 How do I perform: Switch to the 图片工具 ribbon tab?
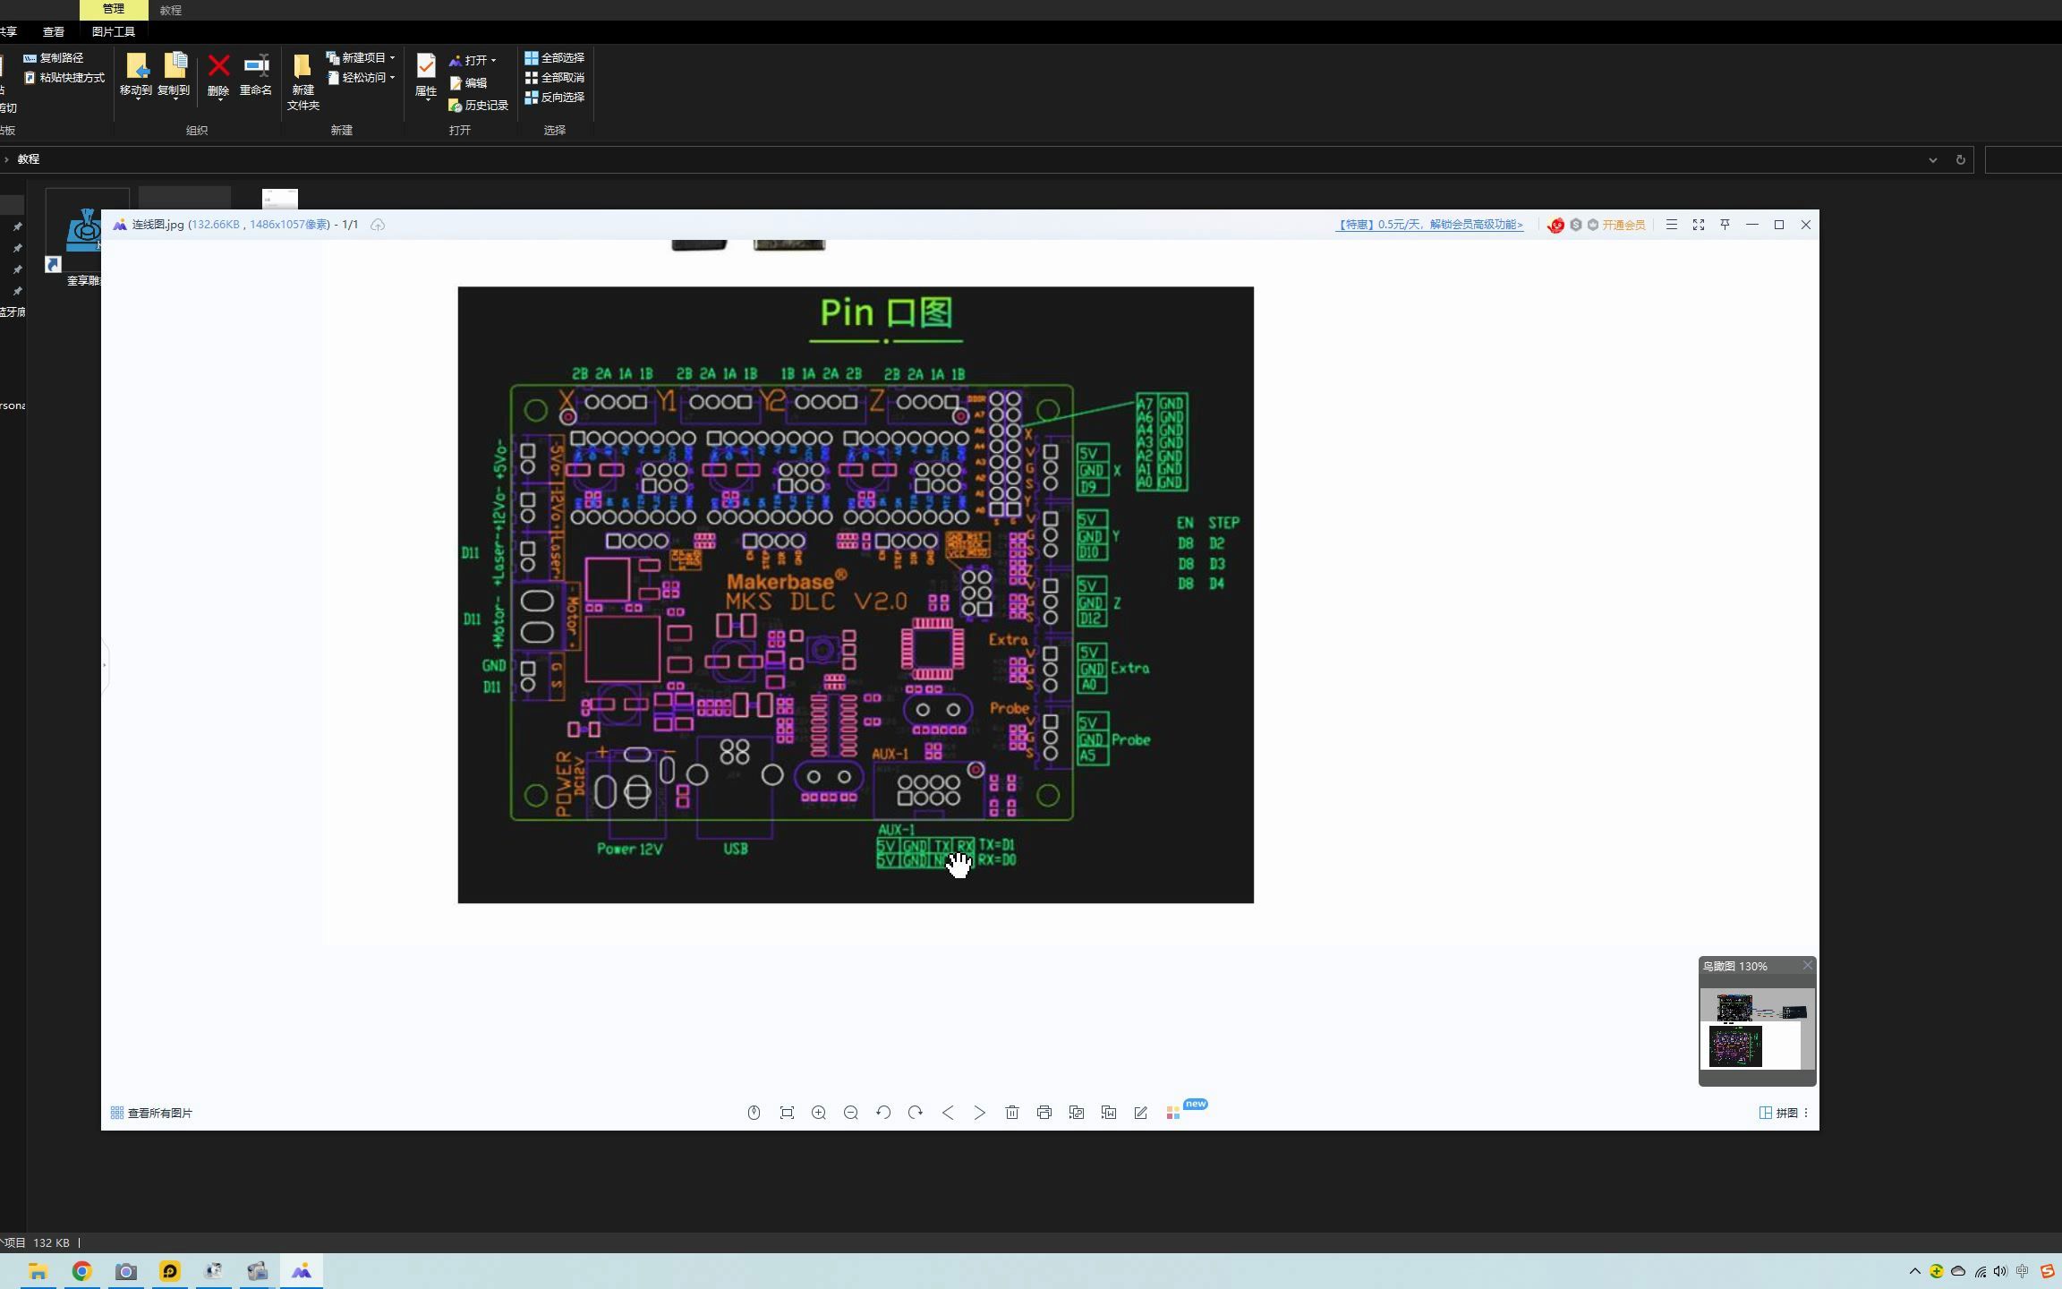tap(114, 31)
